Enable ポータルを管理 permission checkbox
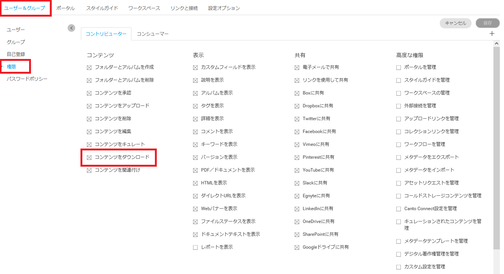This screenshot has width=504, height=274. coord(399,67)
